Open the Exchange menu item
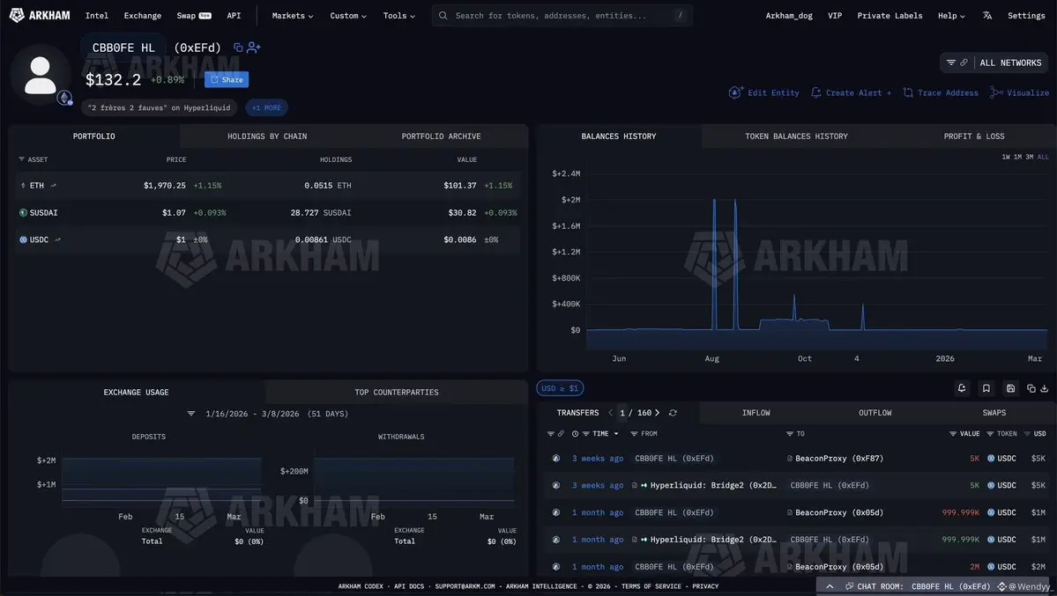 point(142,16)
